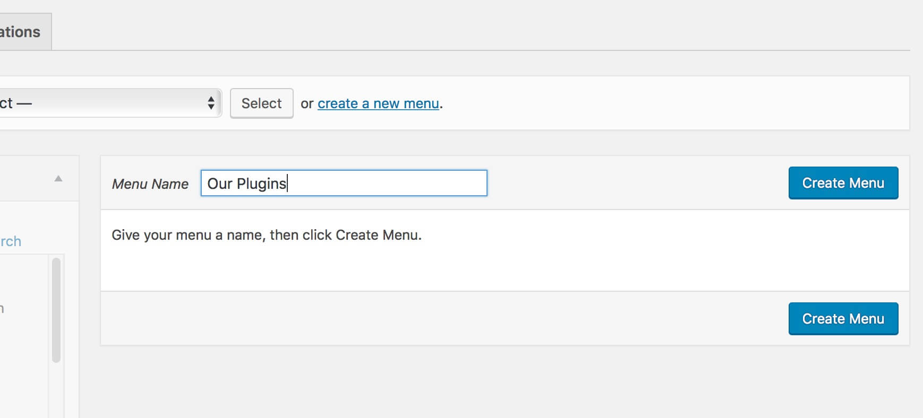
Task: Click the bottom Create Menu button
Action: [x=843, y=319]
